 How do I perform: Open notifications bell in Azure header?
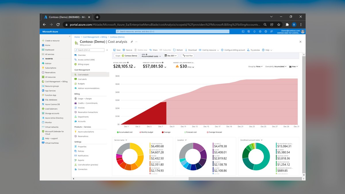point(254,31)
